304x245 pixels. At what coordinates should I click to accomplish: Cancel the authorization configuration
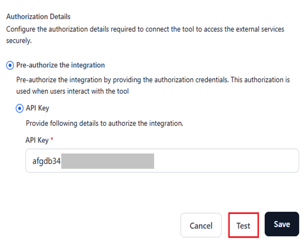pos(201,225)
